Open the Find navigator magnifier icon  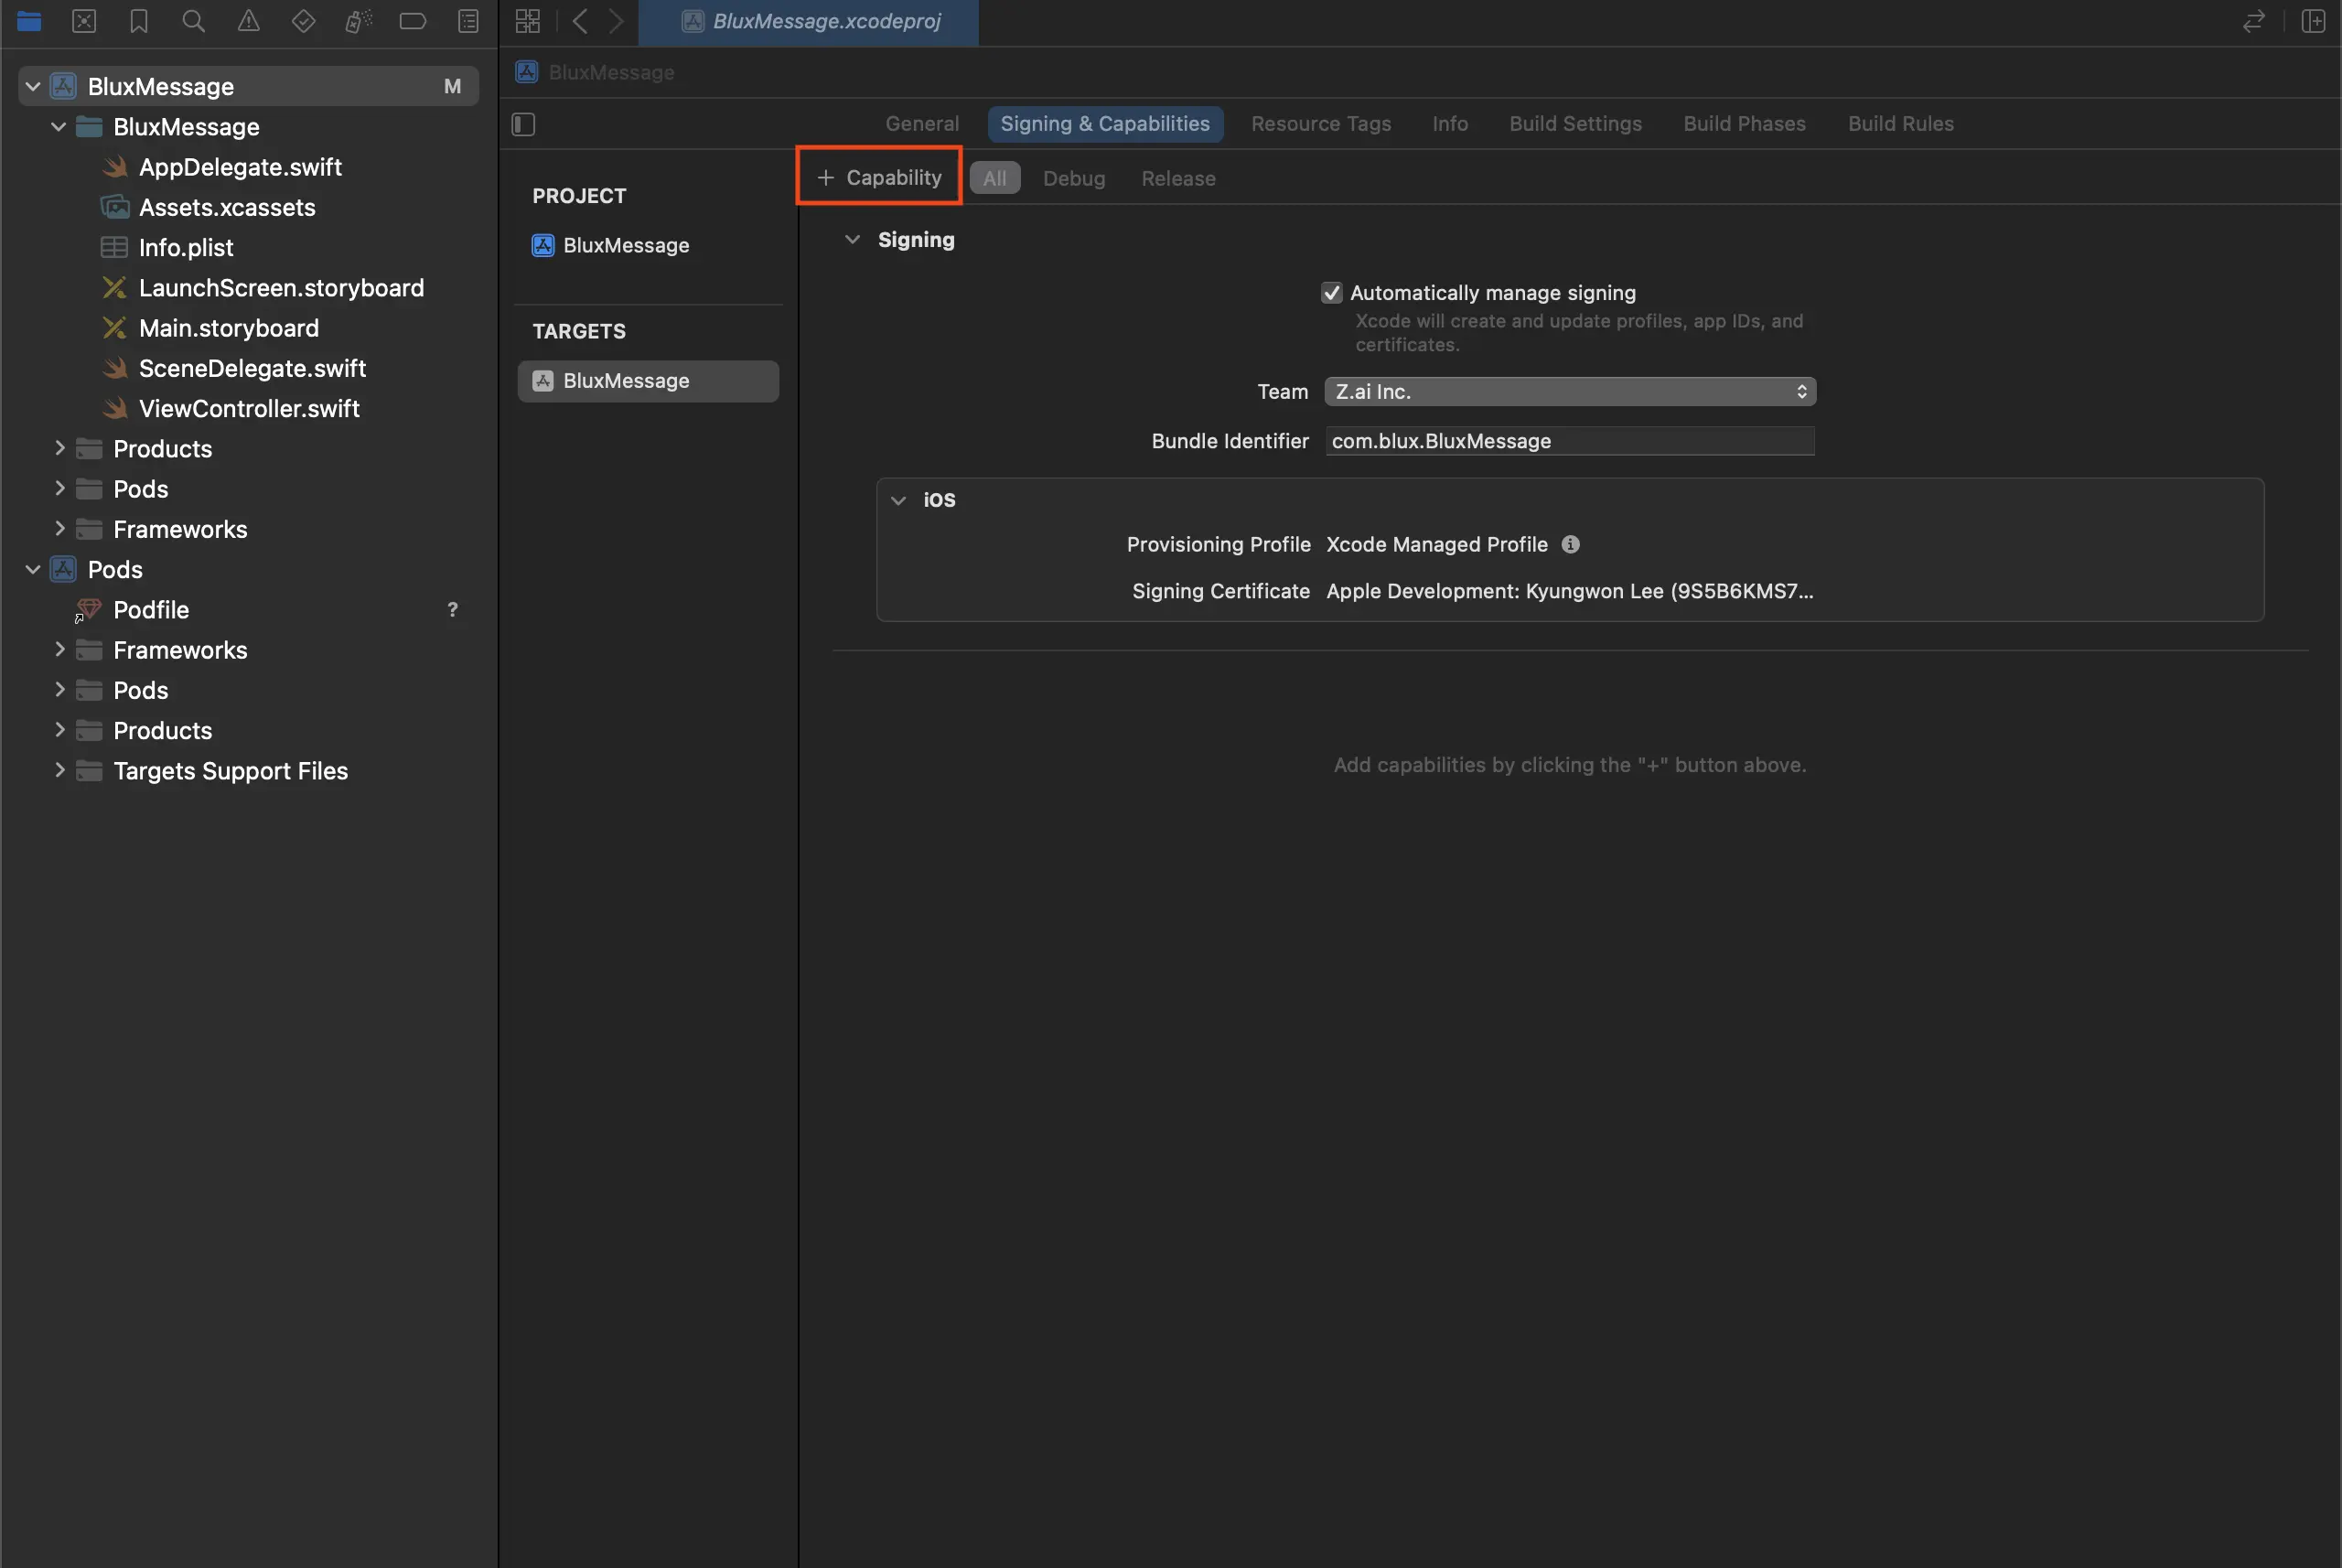(194, 21)
